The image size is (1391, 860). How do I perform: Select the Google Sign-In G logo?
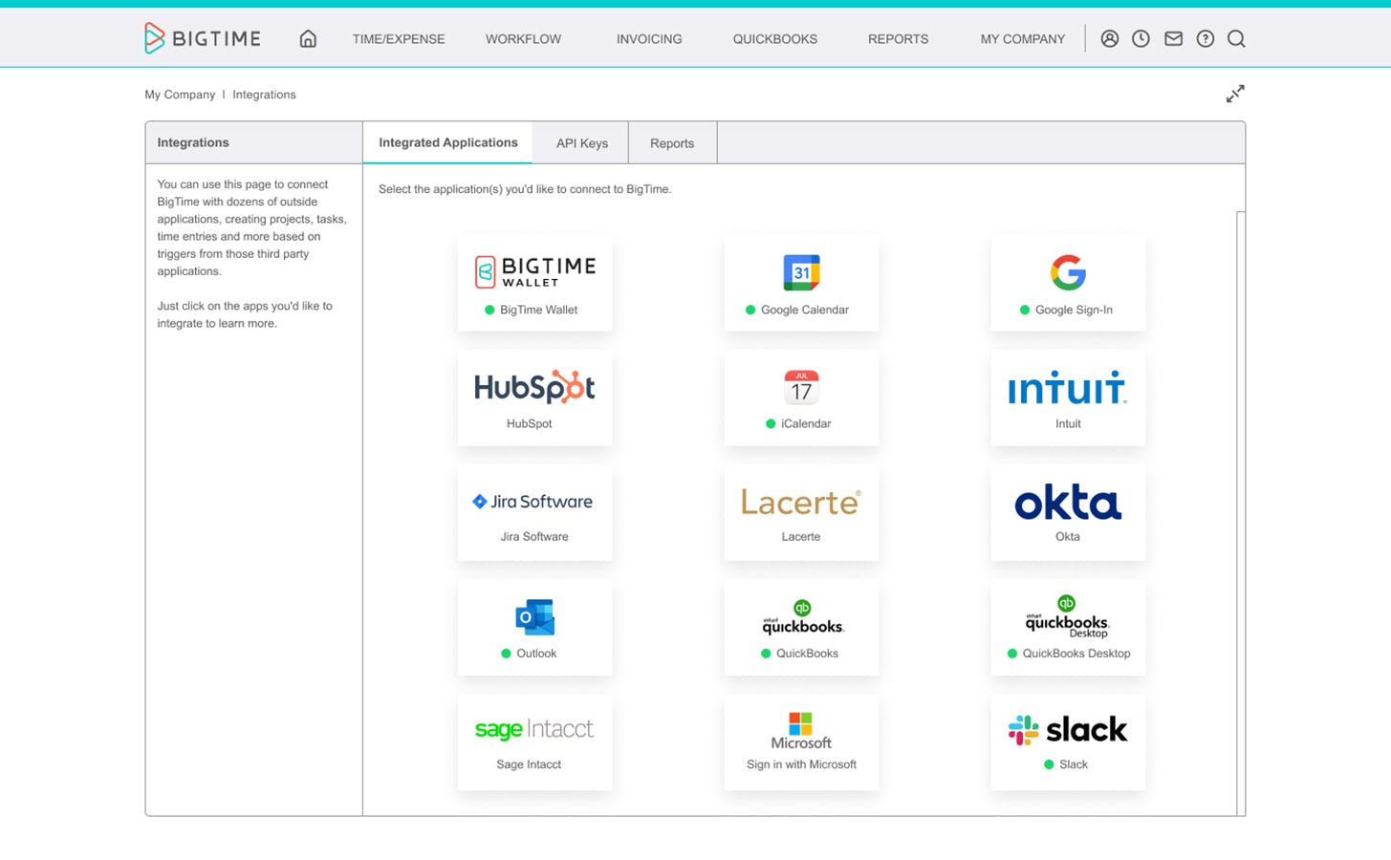(1068, 272)
